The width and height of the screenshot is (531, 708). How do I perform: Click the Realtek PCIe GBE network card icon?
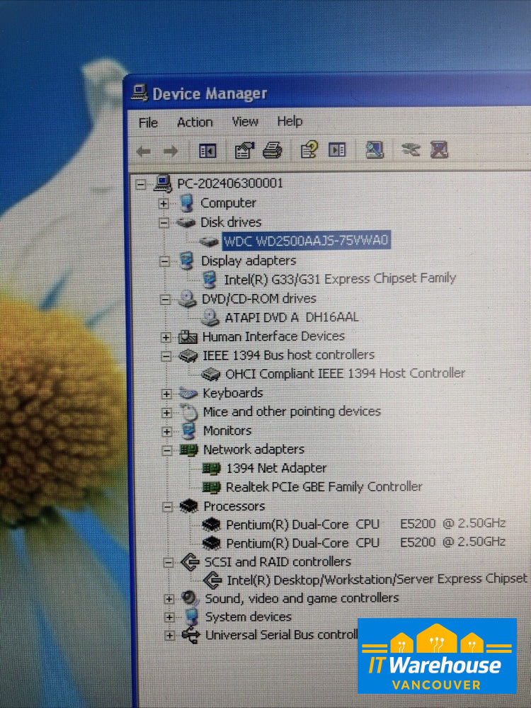point(212,487)
